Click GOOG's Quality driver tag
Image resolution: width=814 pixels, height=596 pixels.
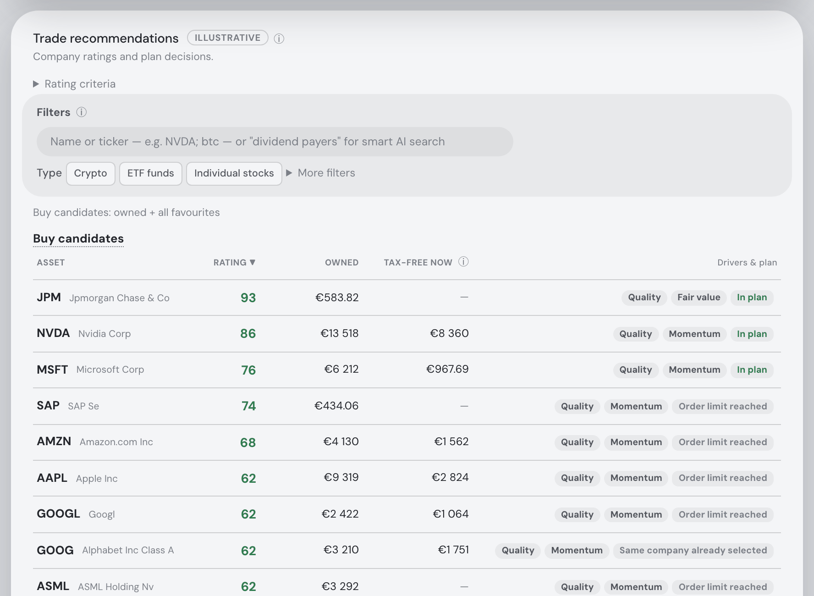518,551
